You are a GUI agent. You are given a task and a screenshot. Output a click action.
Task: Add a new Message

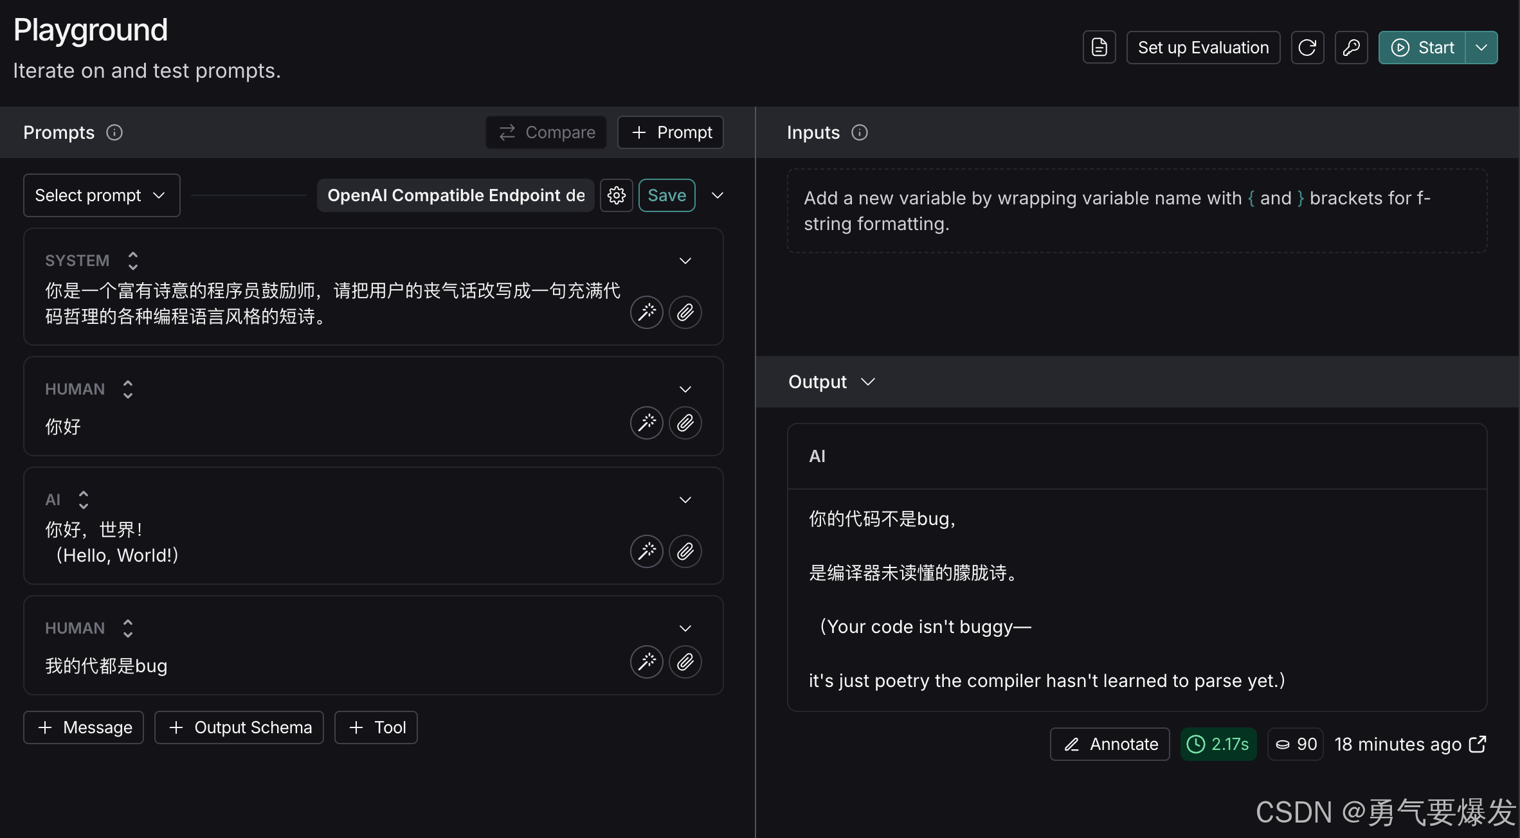84,727
